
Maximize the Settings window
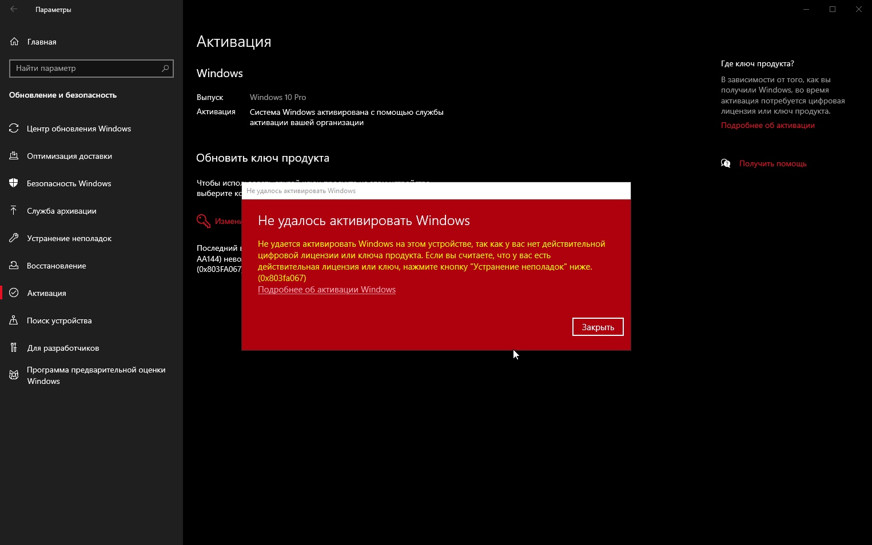[x=833, y=9]
